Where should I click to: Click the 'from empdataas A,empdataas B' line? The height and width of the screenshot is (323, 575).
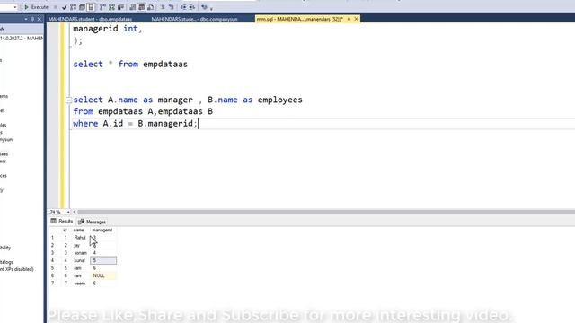tap(143, 111)
